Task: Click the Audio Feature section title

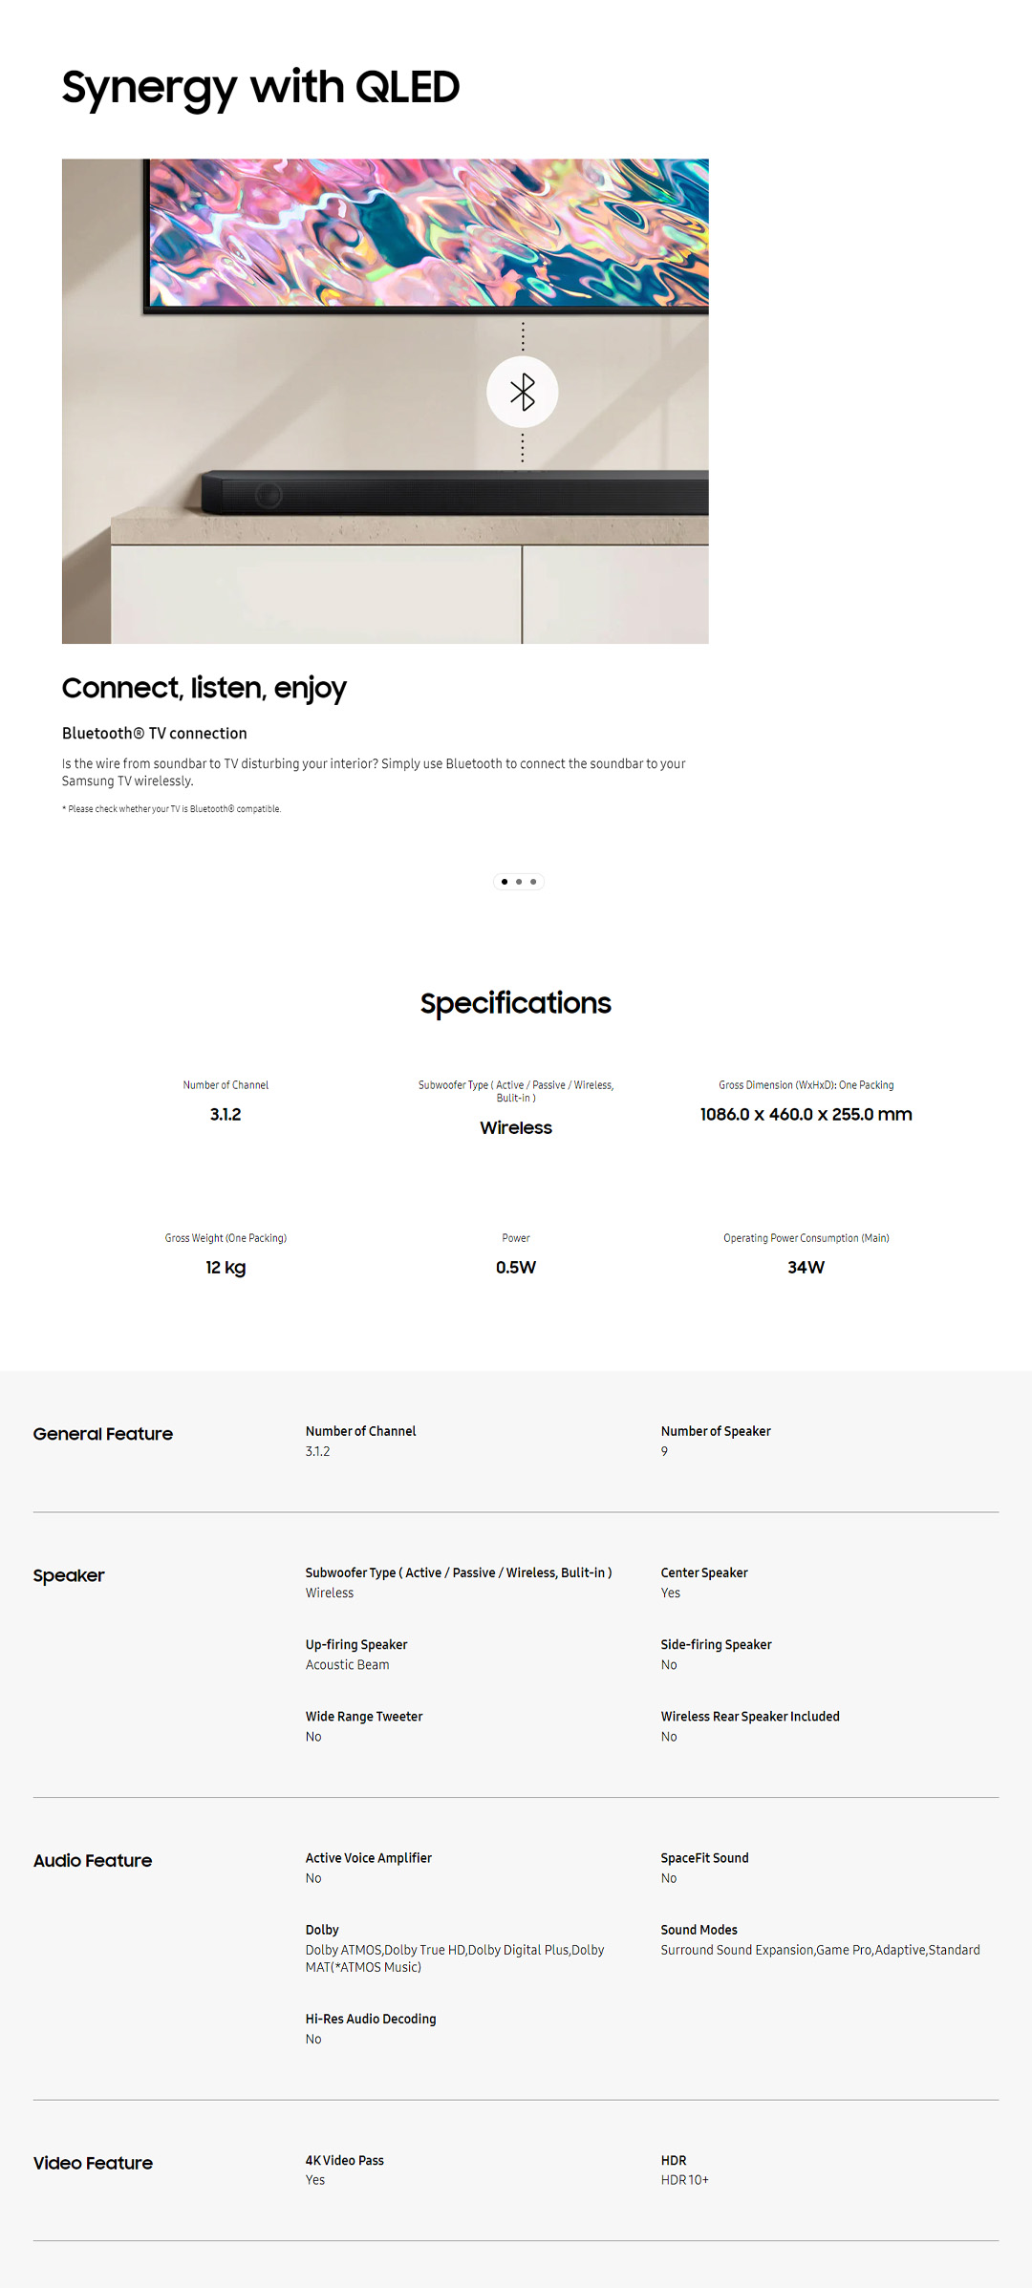Action: (x=93, y=1861)
